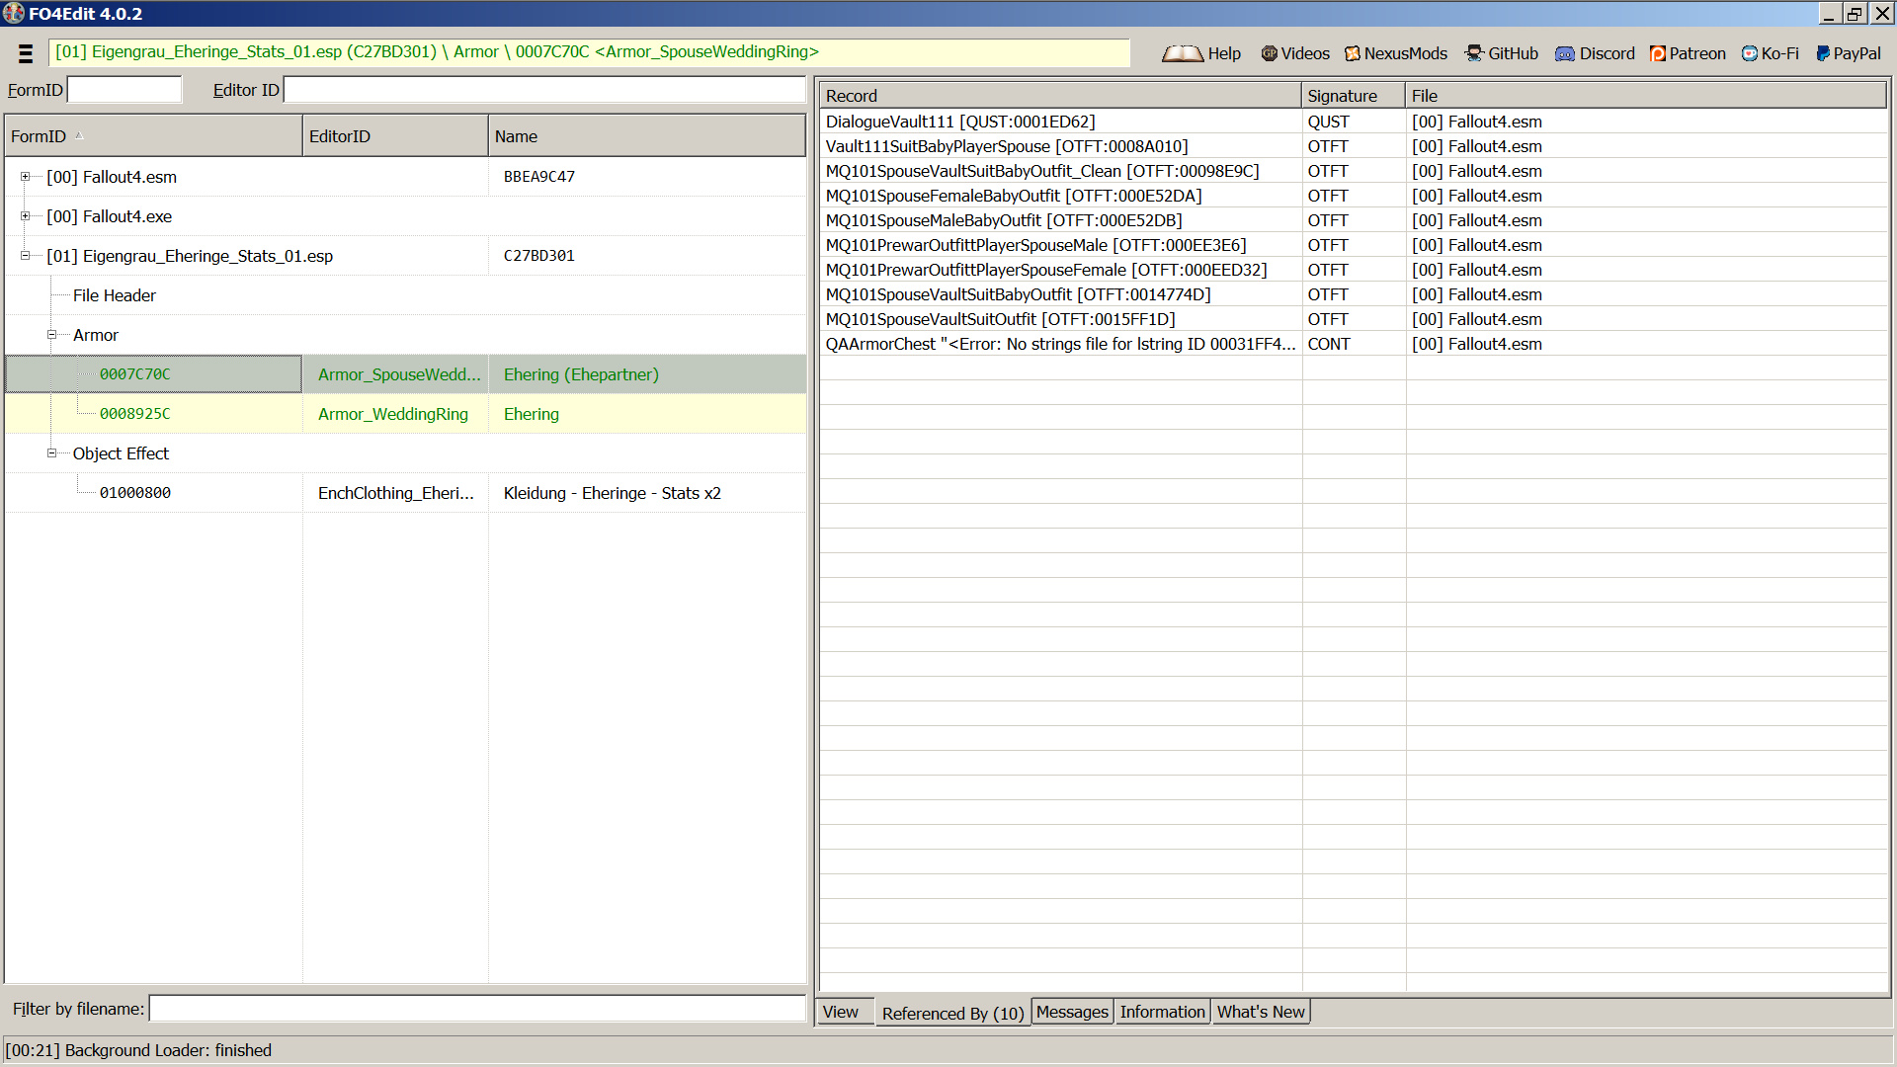This screenshot has height=1067, width=1897.
Task: Collapse the Object Effect group
Action: [51, 453]
